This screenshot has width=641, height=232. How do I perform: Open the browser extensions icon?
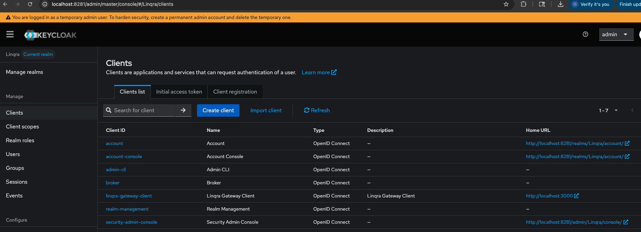(523, 4)
